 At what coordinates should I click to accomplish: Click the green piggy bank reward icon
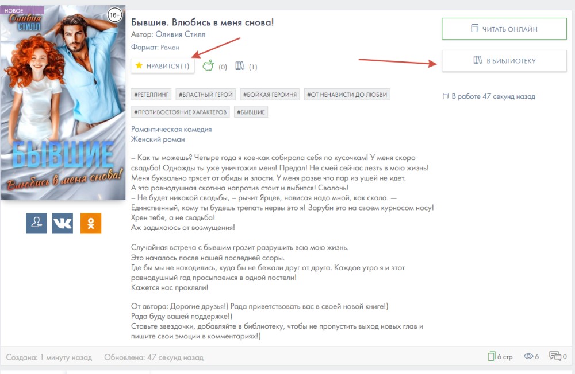click(208, 66)
